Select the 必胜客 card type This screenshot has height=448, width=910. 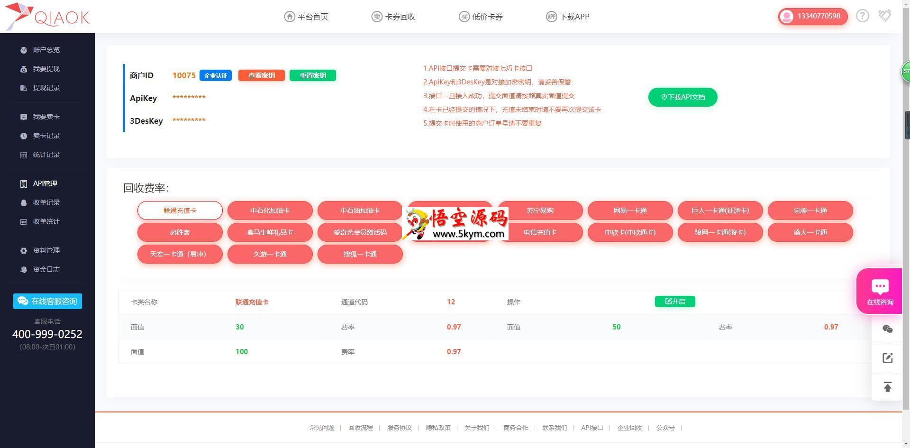pyautogui.click(x=180, y=232)
